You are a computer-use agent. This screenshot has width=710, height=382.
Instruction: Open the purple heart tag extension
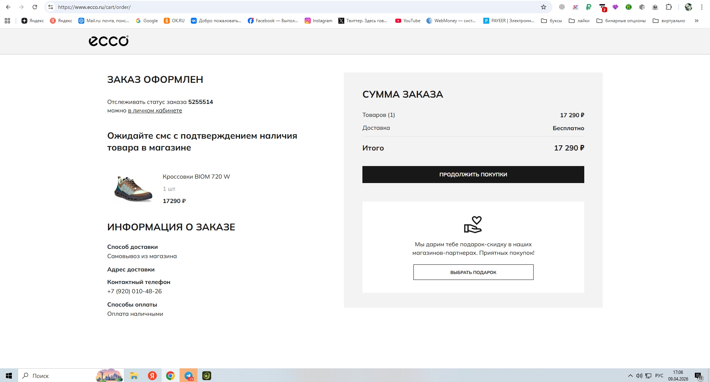(615, 7)
